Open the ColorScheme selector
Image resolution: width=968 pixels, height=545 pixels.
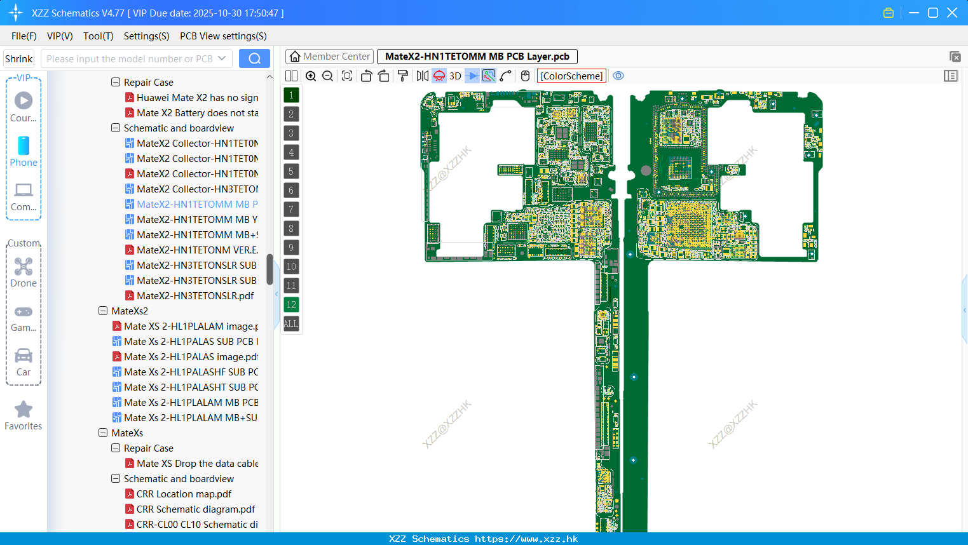click(x=572, y=76)
